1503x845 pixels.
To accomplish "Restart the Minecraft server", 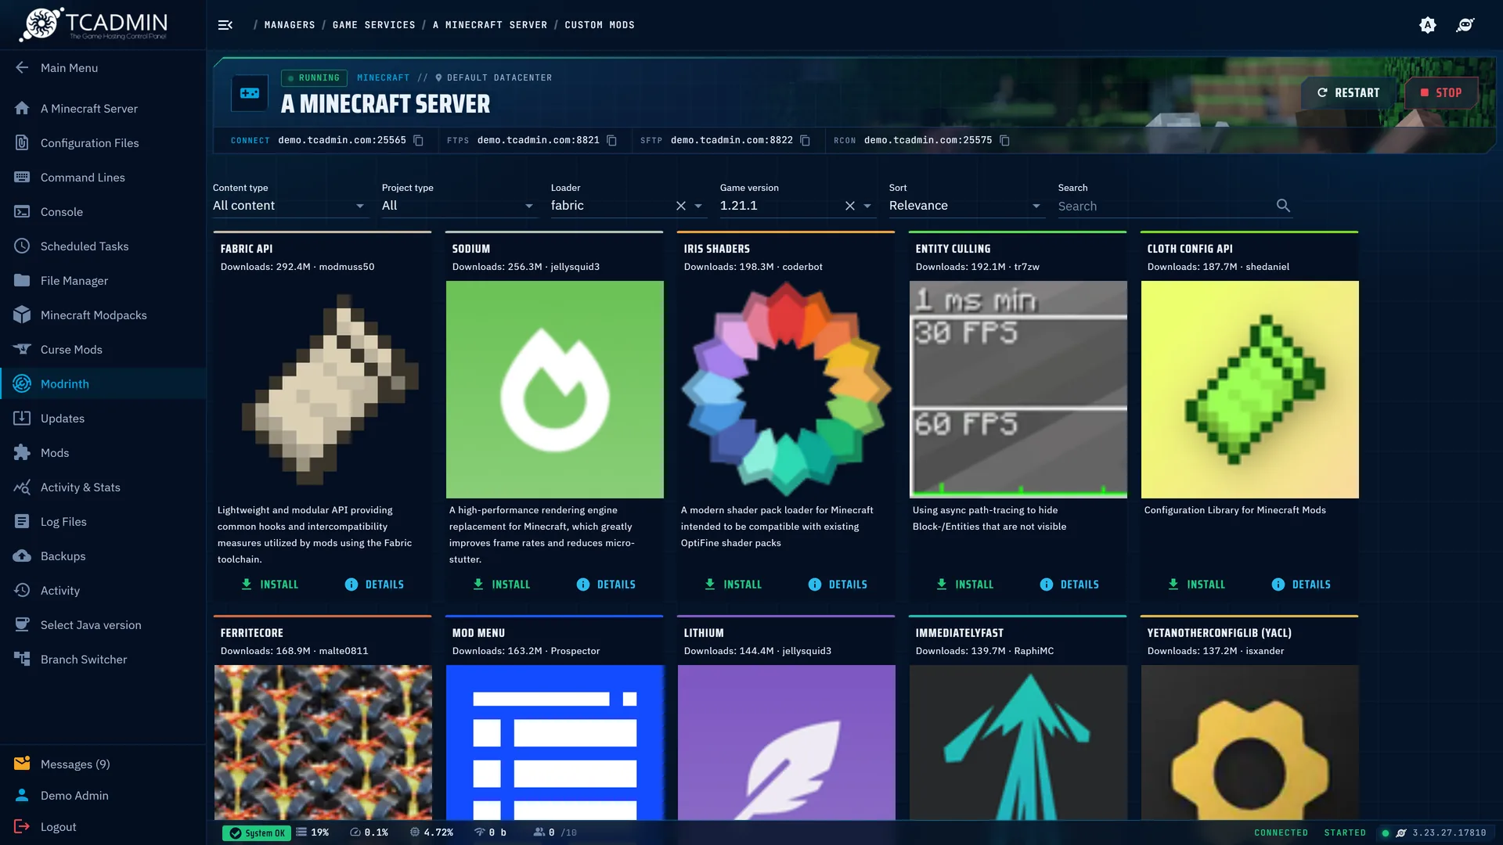I will click(1349, 93).
